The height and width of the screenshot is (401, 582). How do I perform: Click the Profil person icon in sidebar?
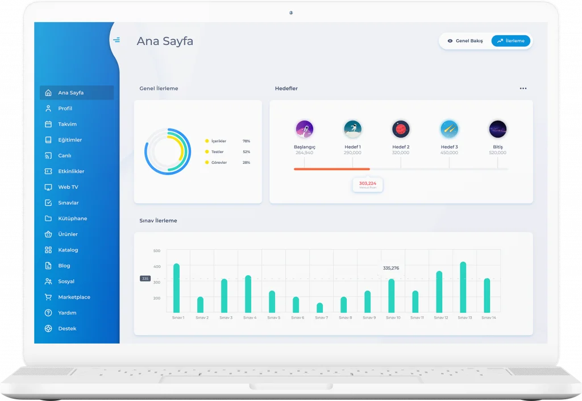[48, 109]
